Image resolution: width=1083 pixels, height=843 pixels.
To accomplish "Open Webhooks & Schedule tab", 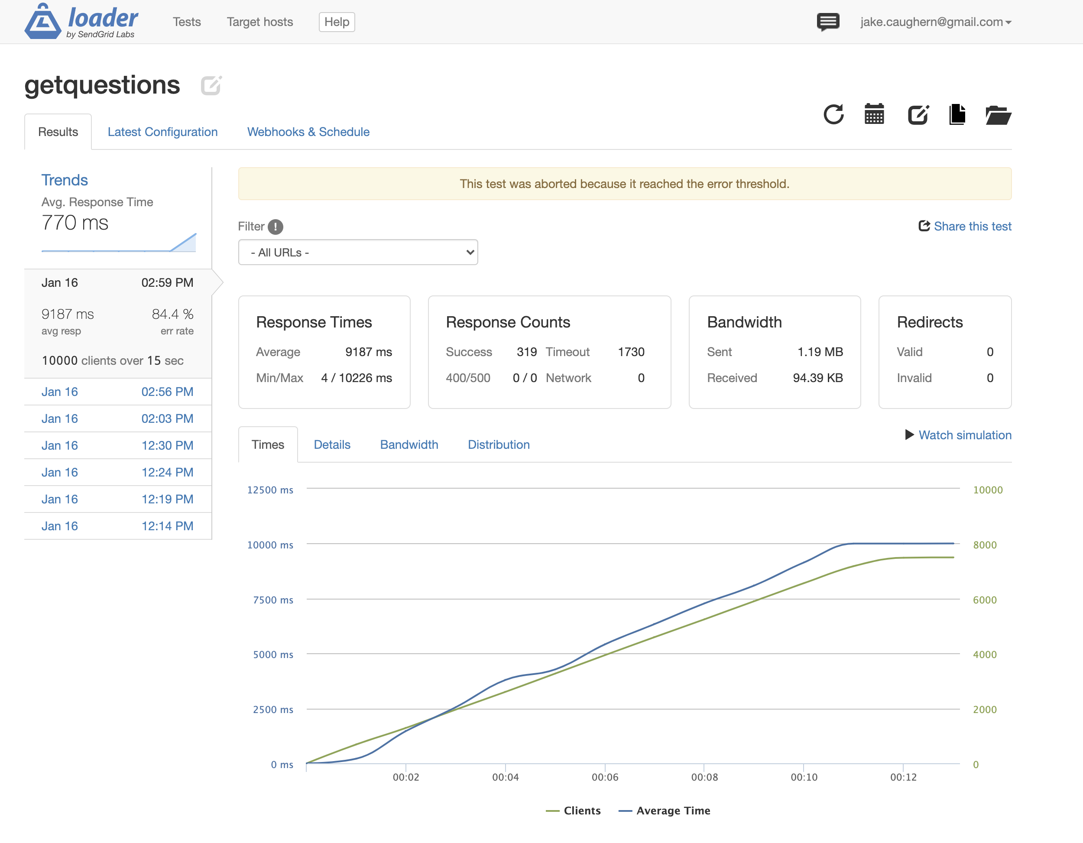I will [x=308, y=132].
